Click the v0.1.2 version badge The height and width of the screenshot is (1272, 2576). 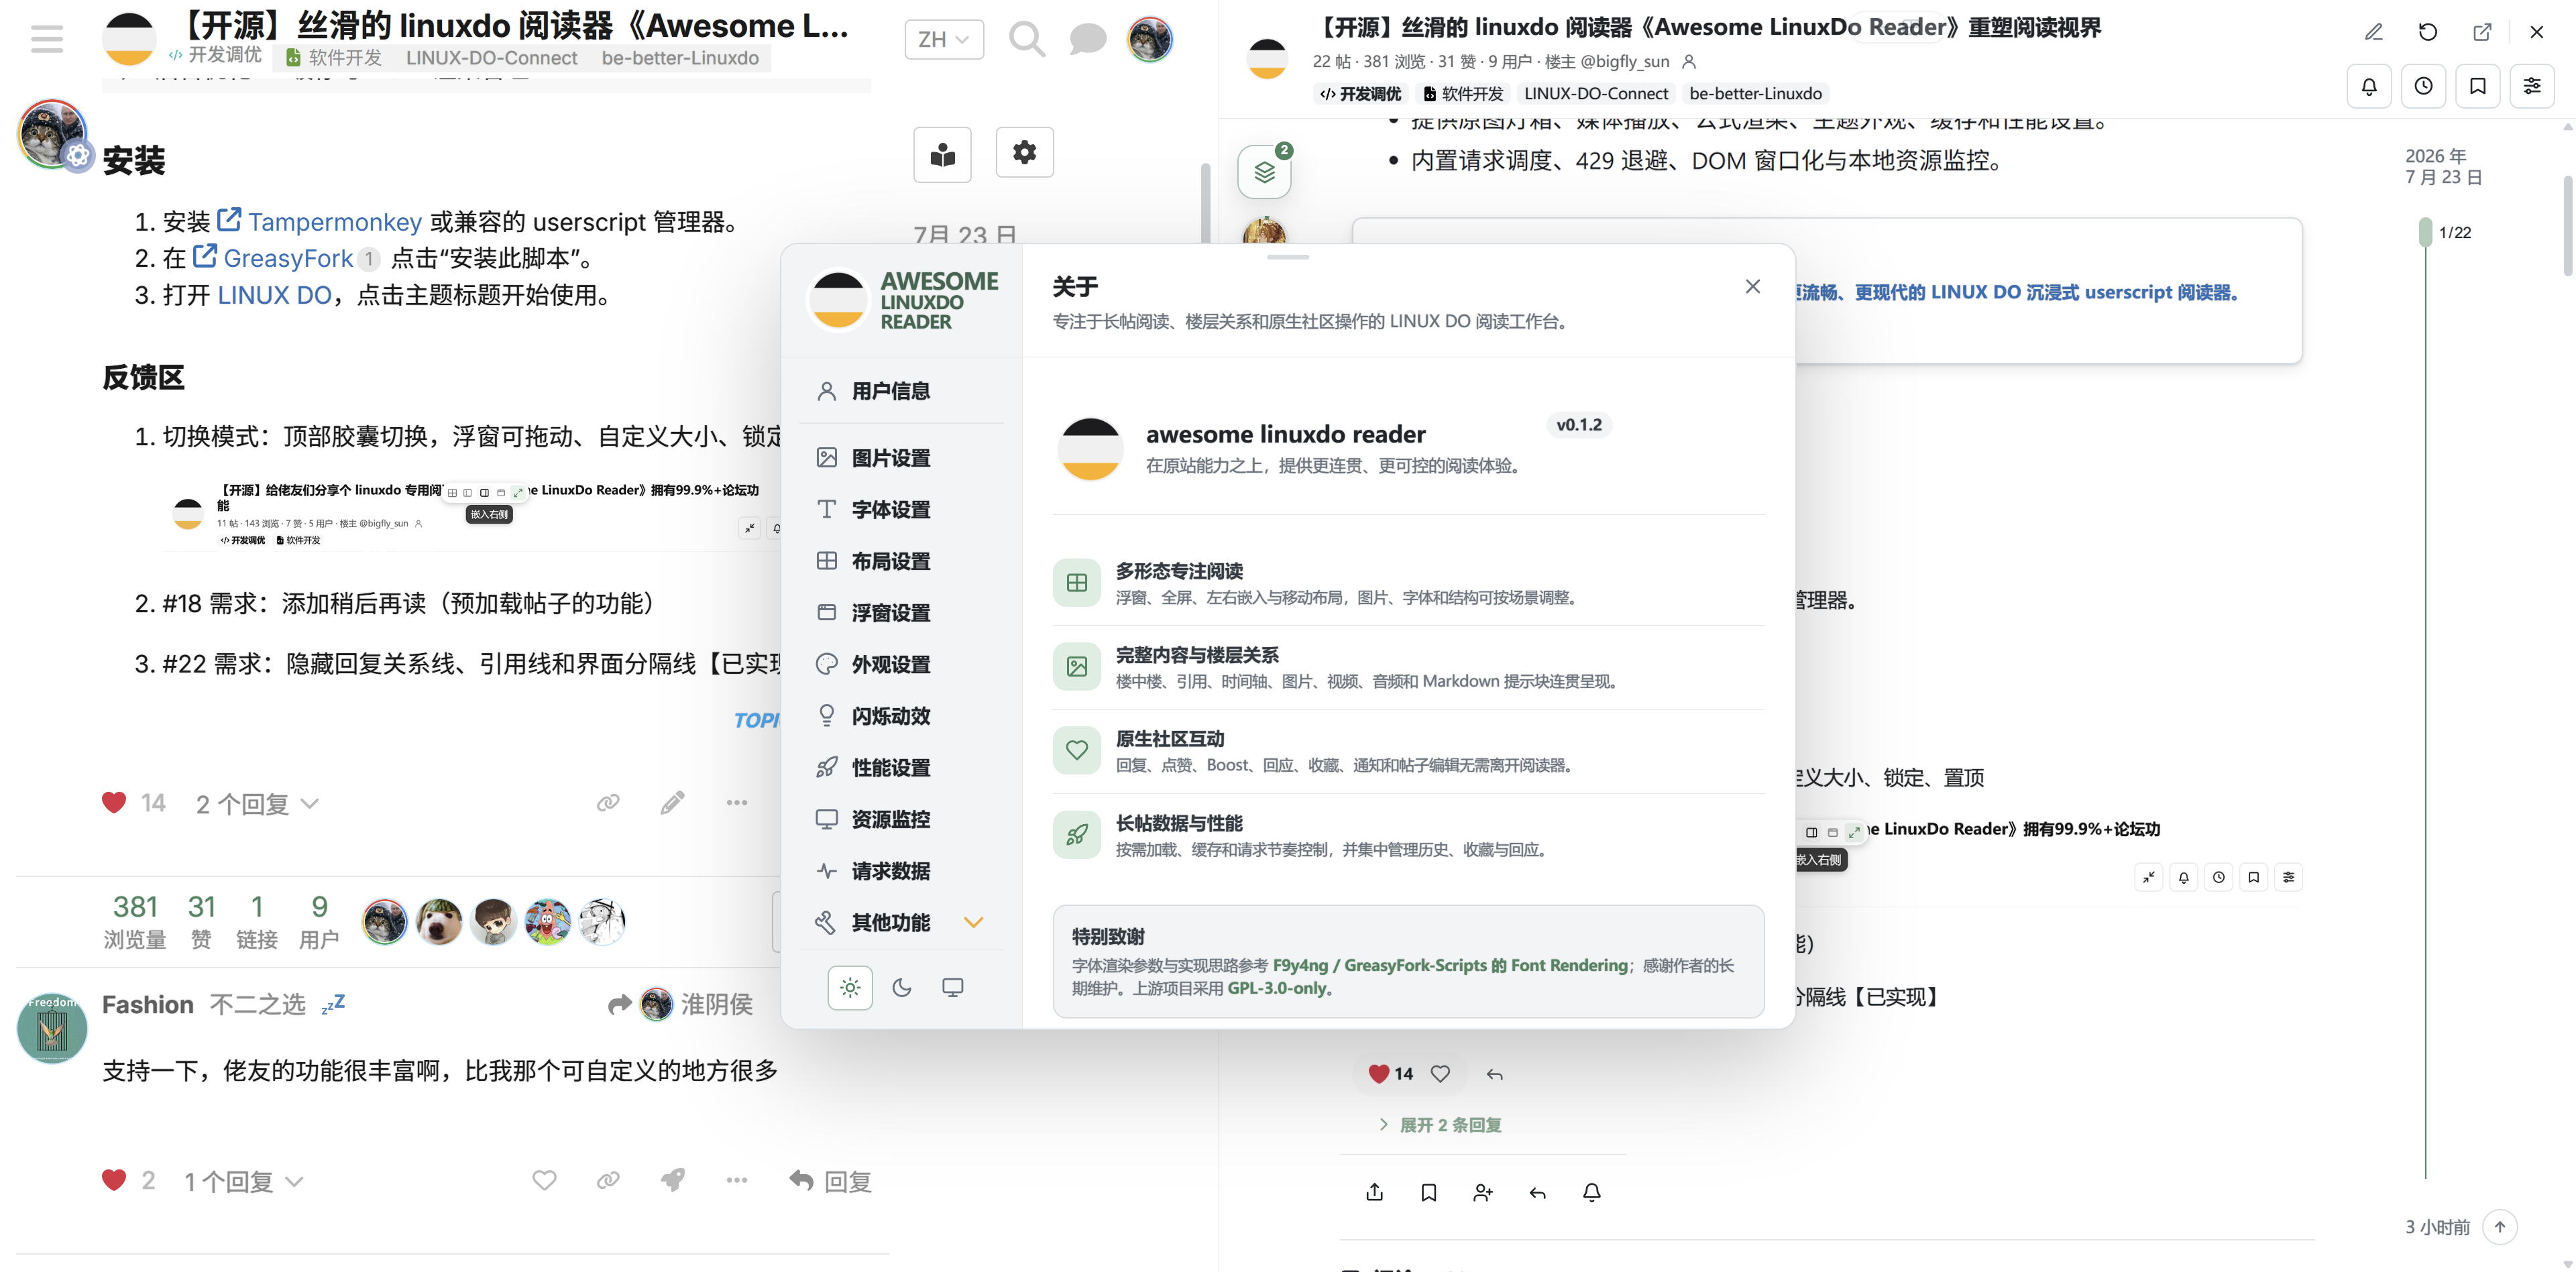click(1579, 425)
